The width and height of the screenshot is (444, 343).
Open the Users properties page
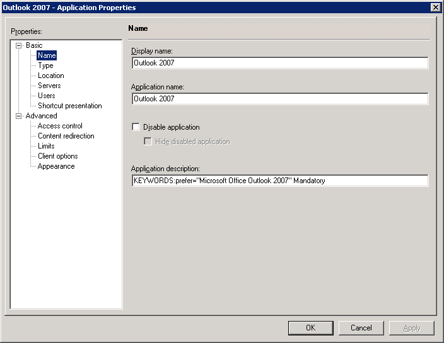coord(47,96)
